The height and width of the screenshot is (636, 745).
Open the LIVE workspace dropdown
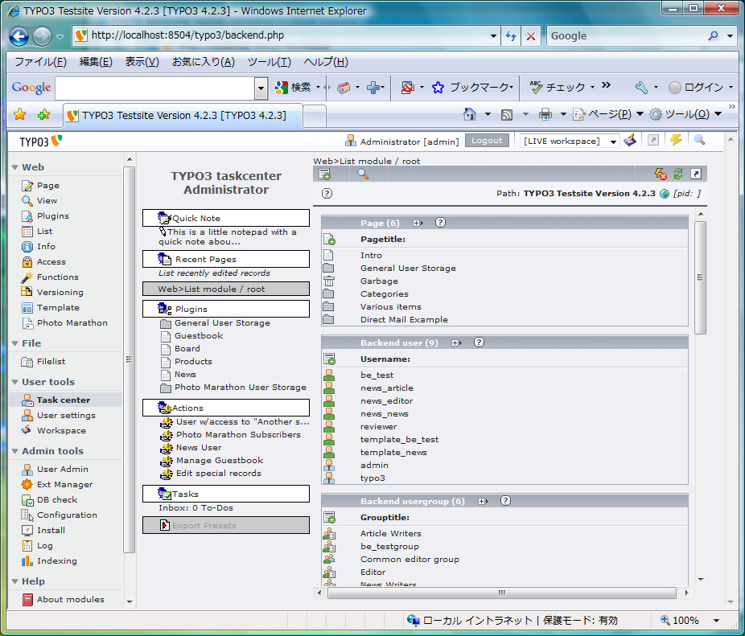[x=570, y=141]
